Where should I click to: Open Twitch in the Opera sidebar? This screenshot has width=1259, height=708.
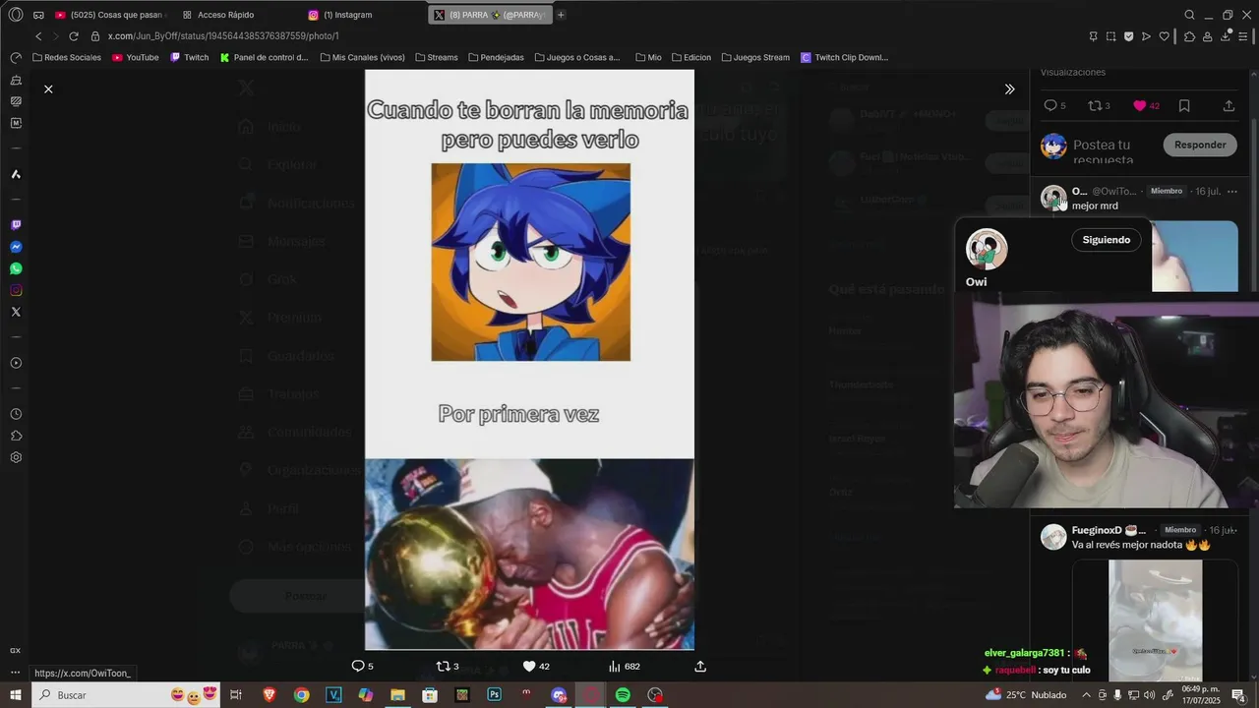(16, 225)
